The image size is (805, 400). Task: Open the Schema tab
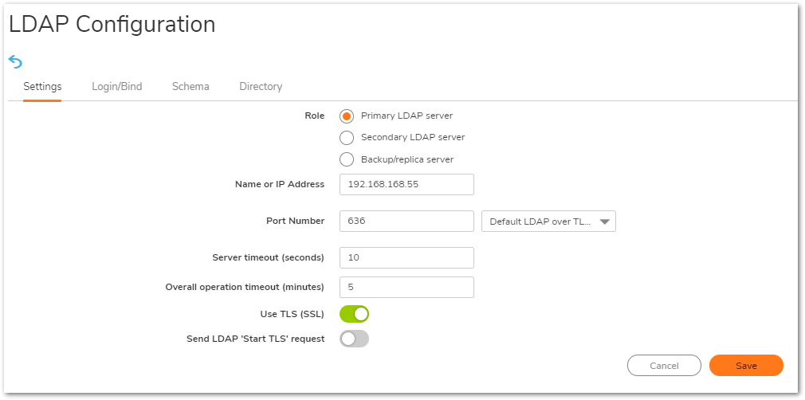tap(190, 86)
